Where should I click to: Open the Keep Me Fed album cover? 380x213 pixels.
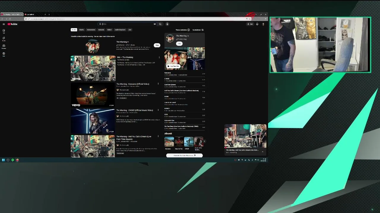[x=179, y=142]
